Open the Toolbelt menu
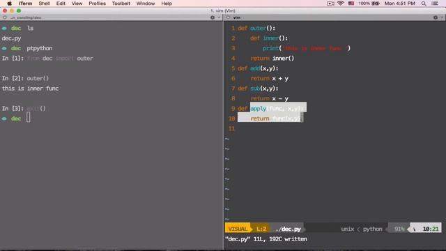This screenshot has width=446, height=251. [121, 3]
